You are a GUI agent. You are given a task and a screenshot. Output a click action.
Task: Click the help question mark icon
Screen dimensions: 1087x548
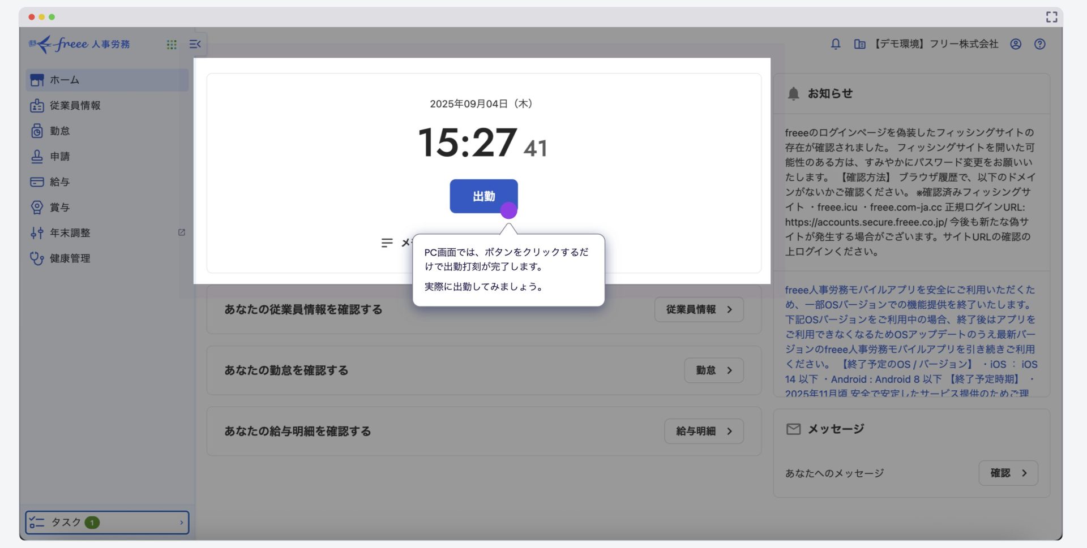click(x=1040, y=44)
